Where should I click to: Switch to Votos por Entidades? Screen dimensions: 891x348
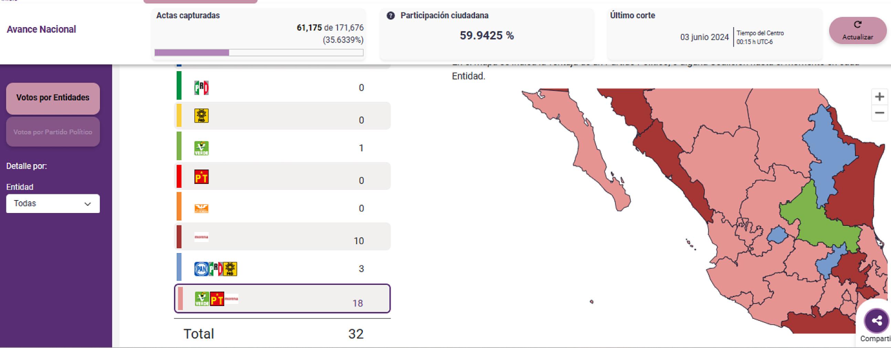tap(53, 98)
